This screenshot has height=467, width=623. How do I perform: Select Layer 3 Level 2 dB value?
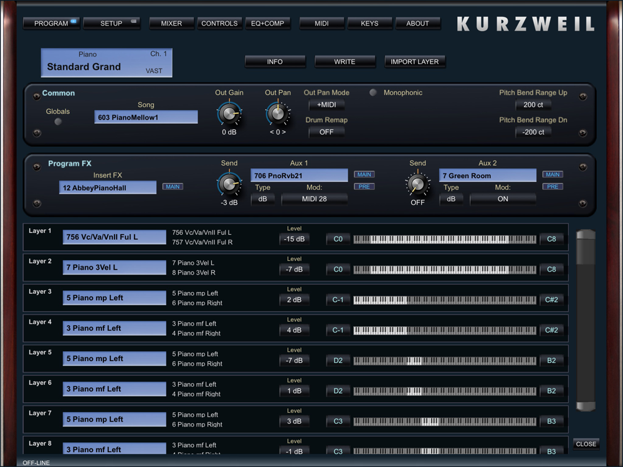pyautogui.click(x=294, y=300)
